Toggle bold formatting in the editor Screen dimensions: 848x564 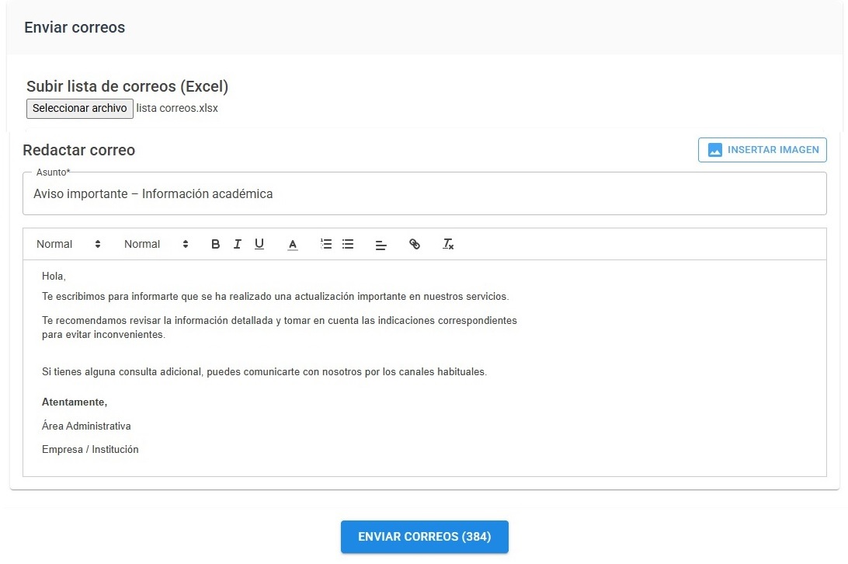point(215,244)
